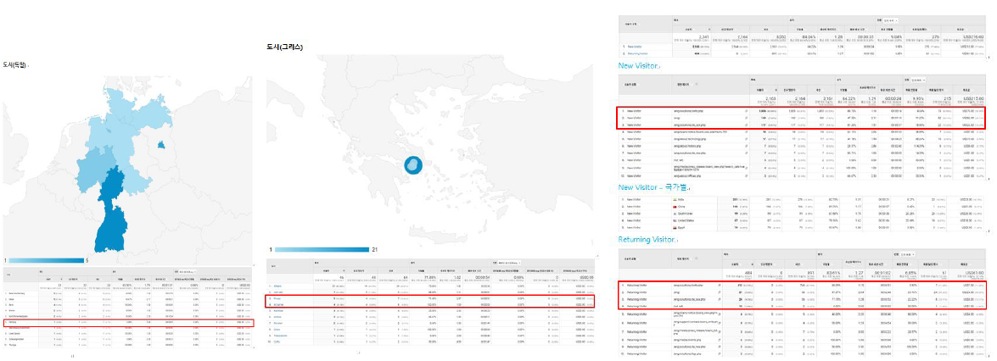997x361 pixels.
Task: Open the conversion dropdown in the New Visitor table
Action: 918,80
